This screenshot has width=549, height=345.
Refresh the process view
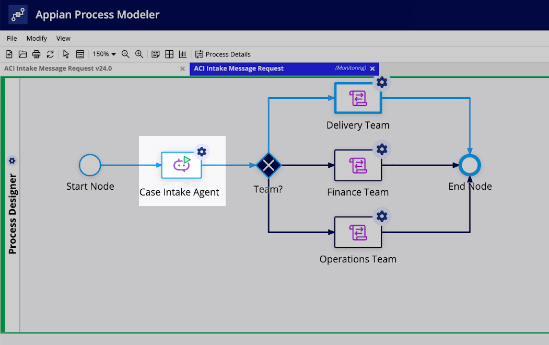pyautogui.click(x=50, y=54)
